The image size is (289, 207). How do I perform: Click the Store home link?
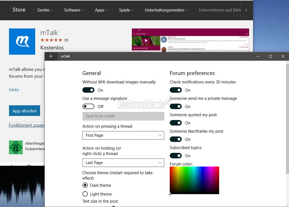19,10
